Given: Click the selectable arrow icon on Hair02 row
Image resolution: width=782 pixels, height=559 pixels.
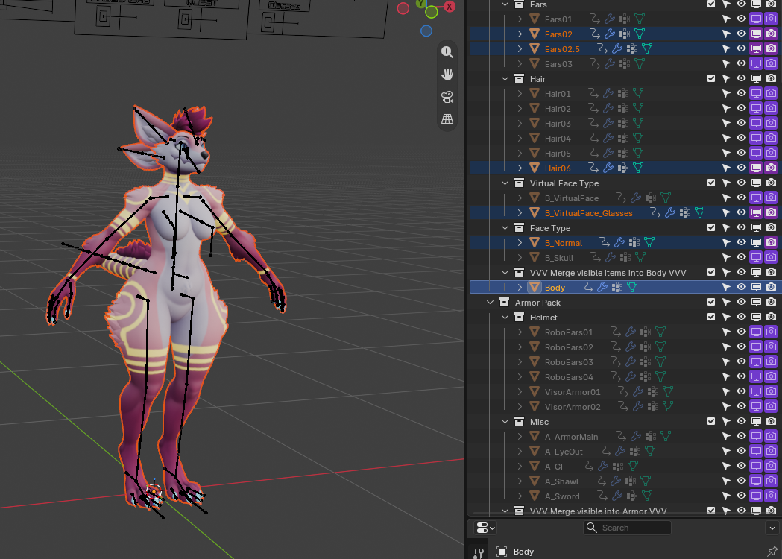Looking at the screenshot, I should 726,108.
